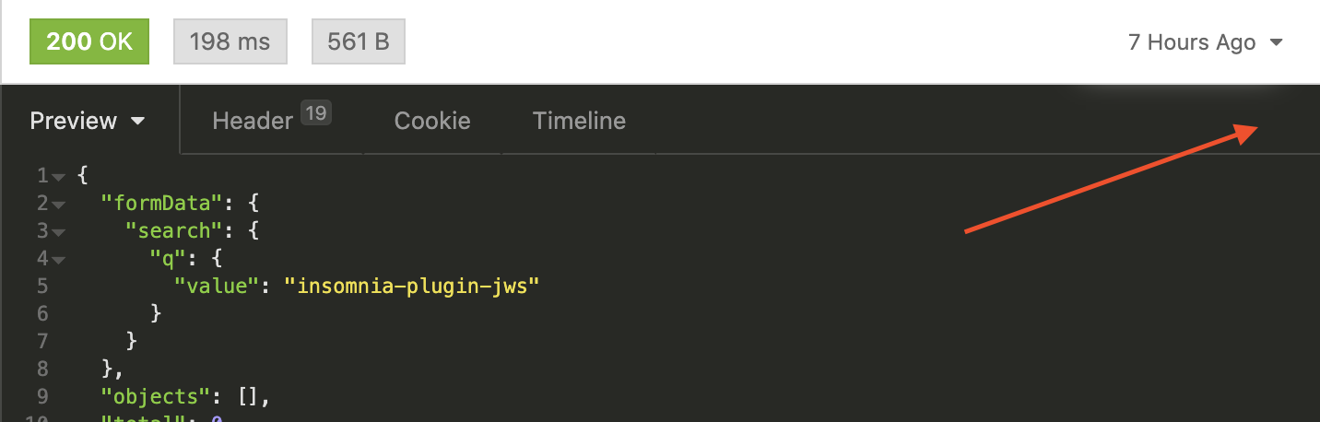Click the 19 header count badge
This screenshot has height=422, width=1320.
[x=316, y=113]
